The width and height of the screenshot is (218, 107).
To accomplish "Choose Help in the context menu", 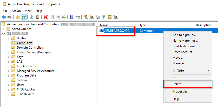I will pyautogui.click(x=188, y=99).
